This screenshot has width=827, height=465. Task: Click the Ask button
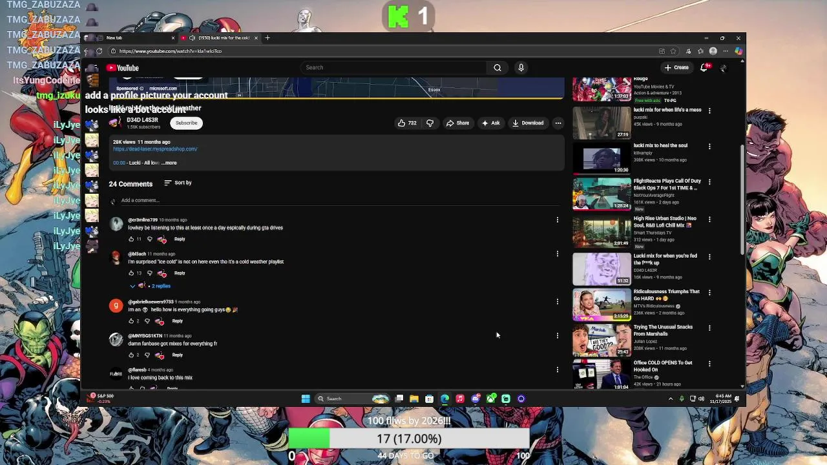490,123
